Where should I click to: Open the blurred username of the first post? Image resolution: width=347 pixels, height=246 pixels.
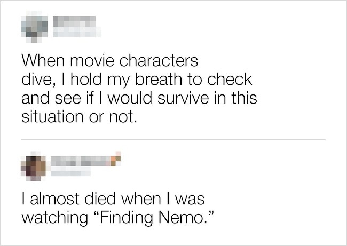tap(74, 21)
